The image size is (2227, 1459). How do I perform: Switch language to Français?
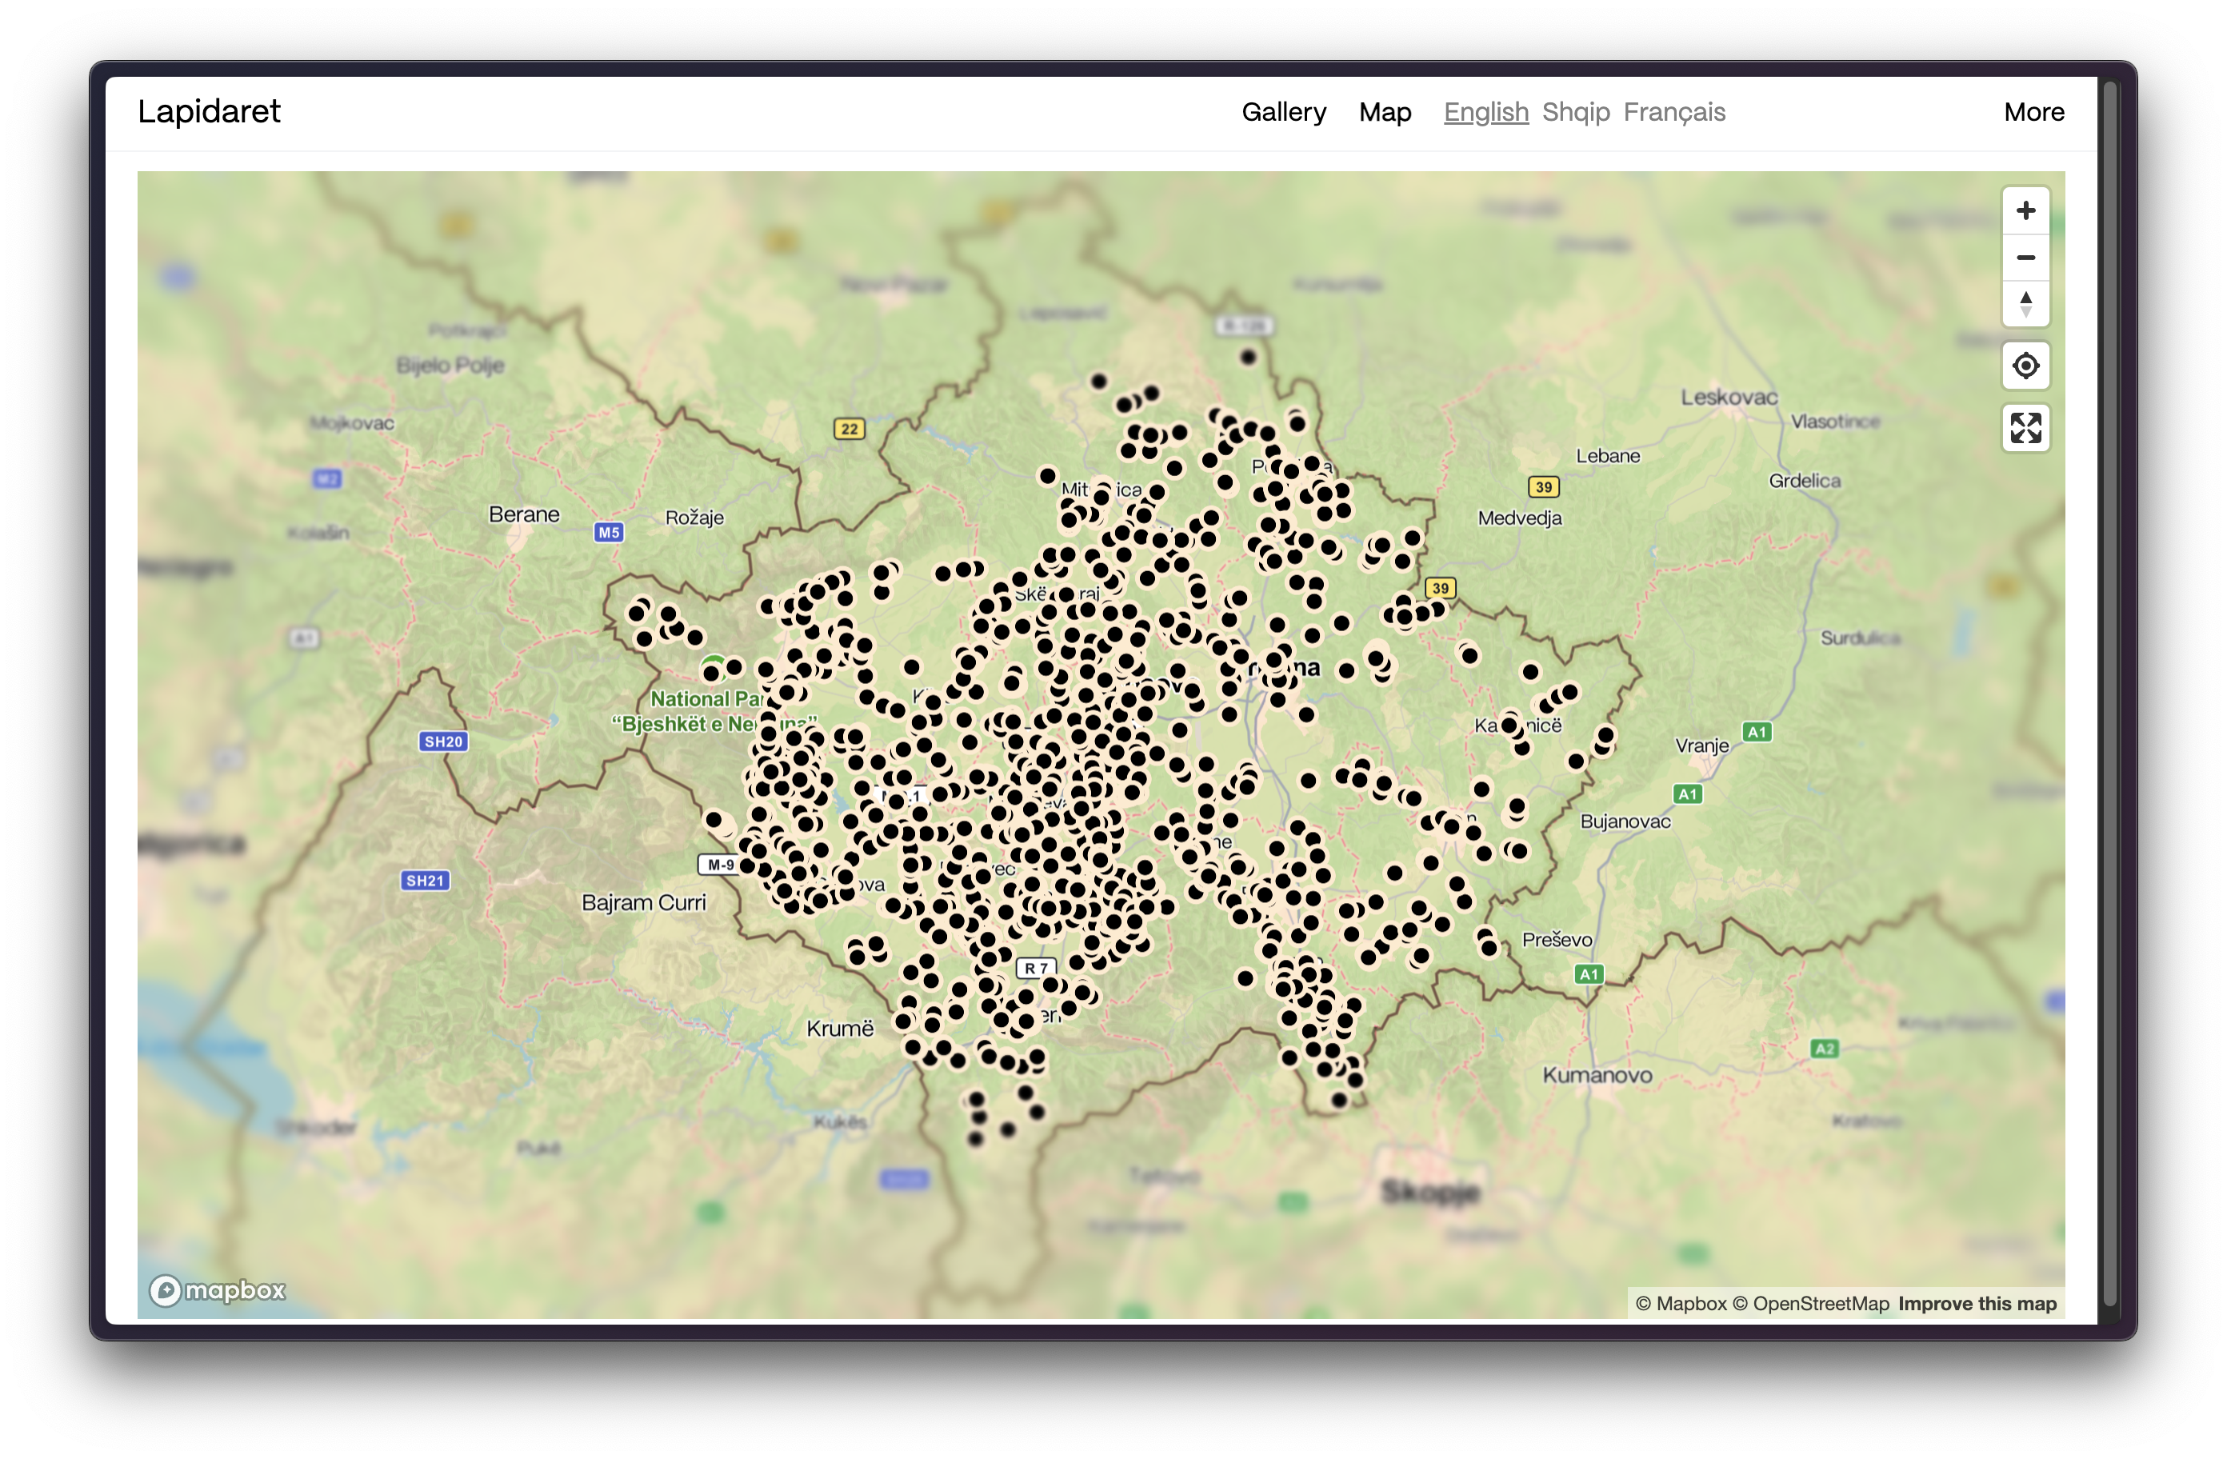coord(1673,112)
